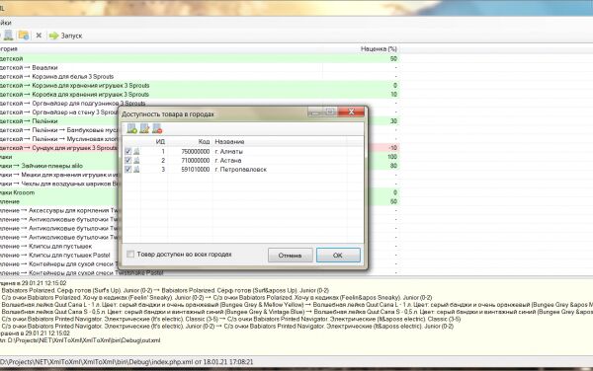Sort main list by Наценка (%) column

pyautogui.click(x=379, y=49)
